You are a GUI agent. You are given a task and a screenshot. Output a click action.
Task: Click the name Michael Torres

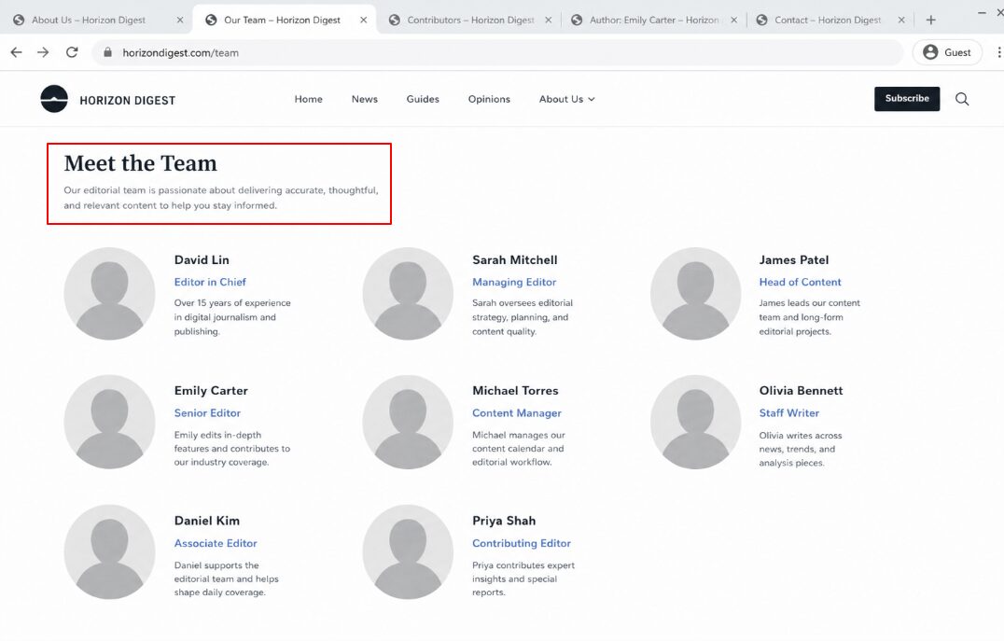click(x=515, y=391)
